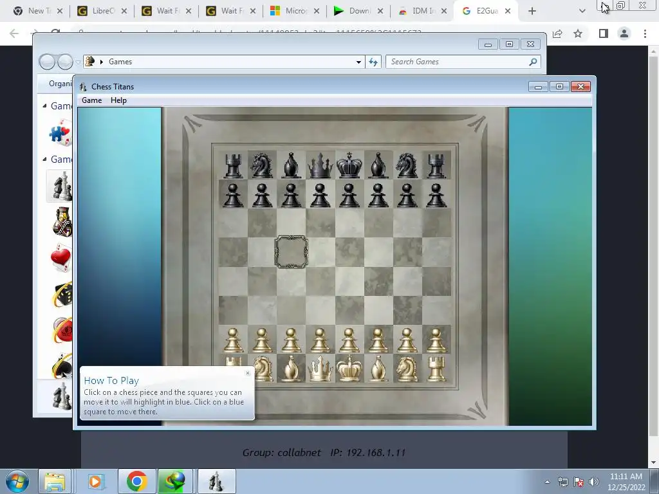This screenshot has height=494, width=659.
Task: Click the Chrome share page icon
Action: click(x=557, y=33)
